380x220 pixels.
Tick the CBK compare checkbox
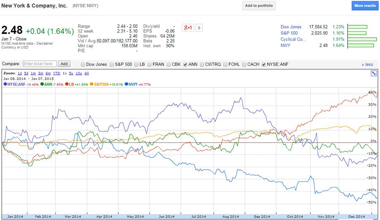point(168,65)
